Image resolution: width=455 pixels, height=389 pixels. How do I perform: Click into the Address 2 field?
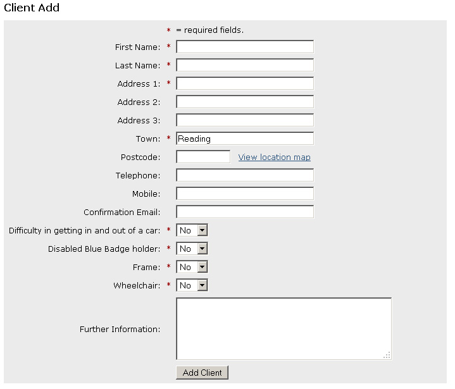coord(245,102)
